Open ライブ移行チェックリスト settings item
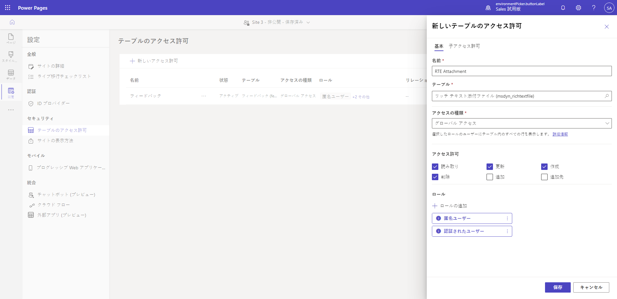Image resolution: width=617 pixels, height=299 pixels. click(64, 76)
